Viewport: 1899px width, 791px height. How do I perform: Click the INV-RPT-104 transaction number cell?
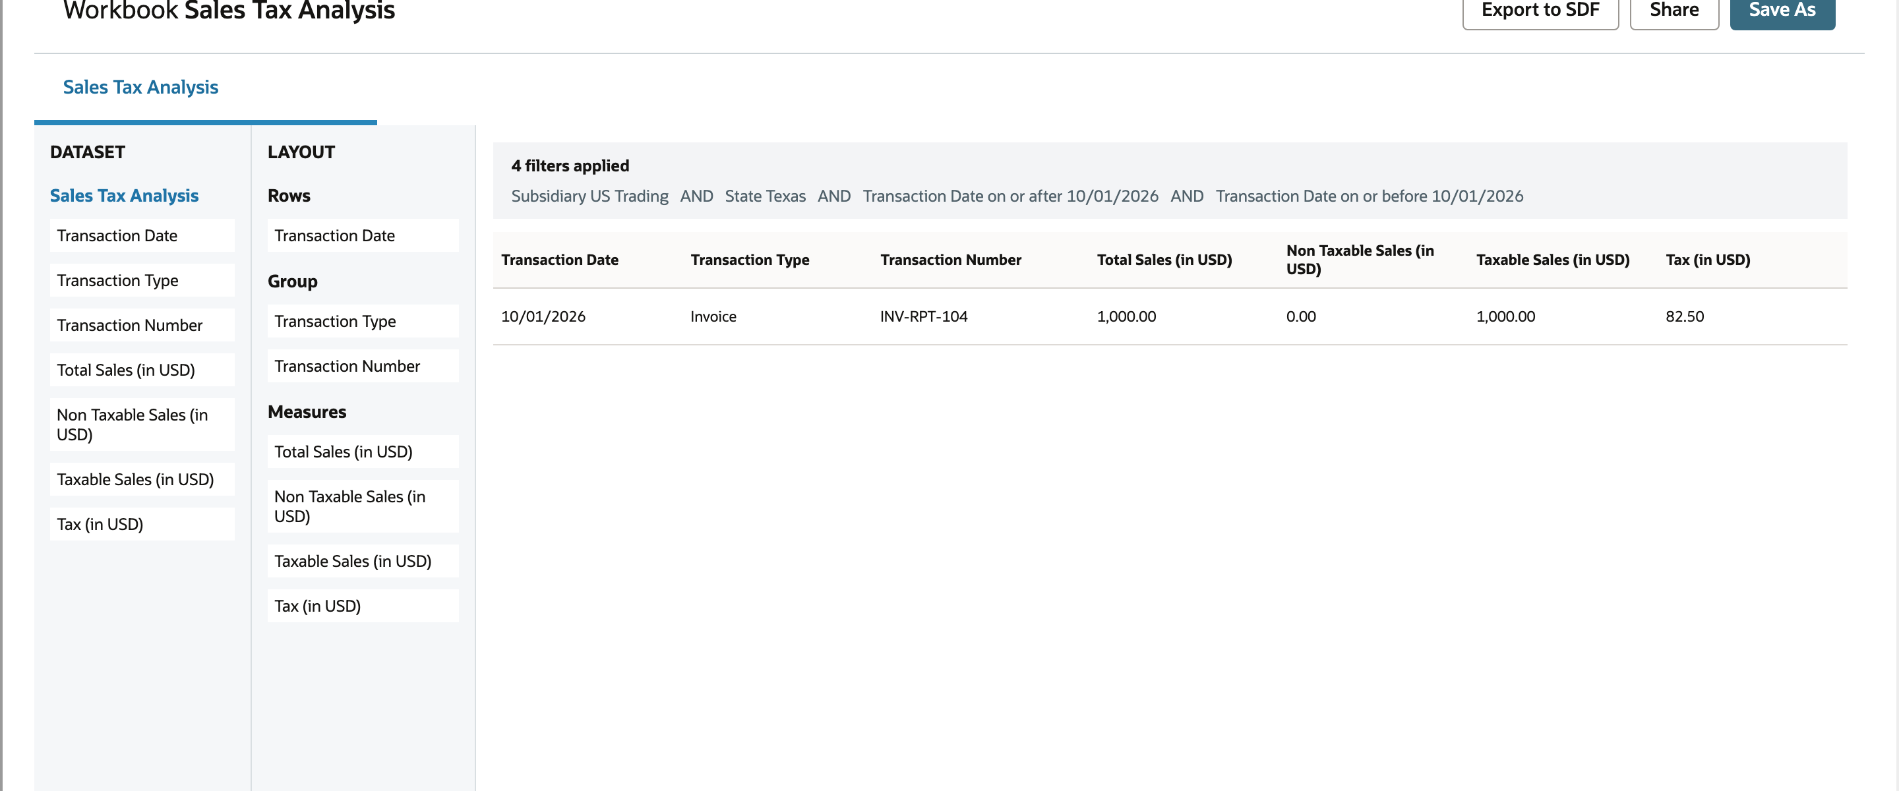coord(924,316)
